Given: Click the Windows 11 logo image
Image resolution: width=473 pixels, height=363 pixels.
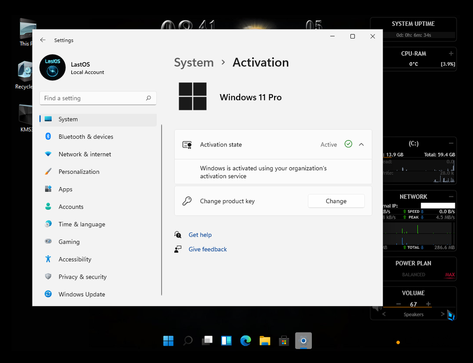Looking at the screenshot, I should [x=192, y=96].
